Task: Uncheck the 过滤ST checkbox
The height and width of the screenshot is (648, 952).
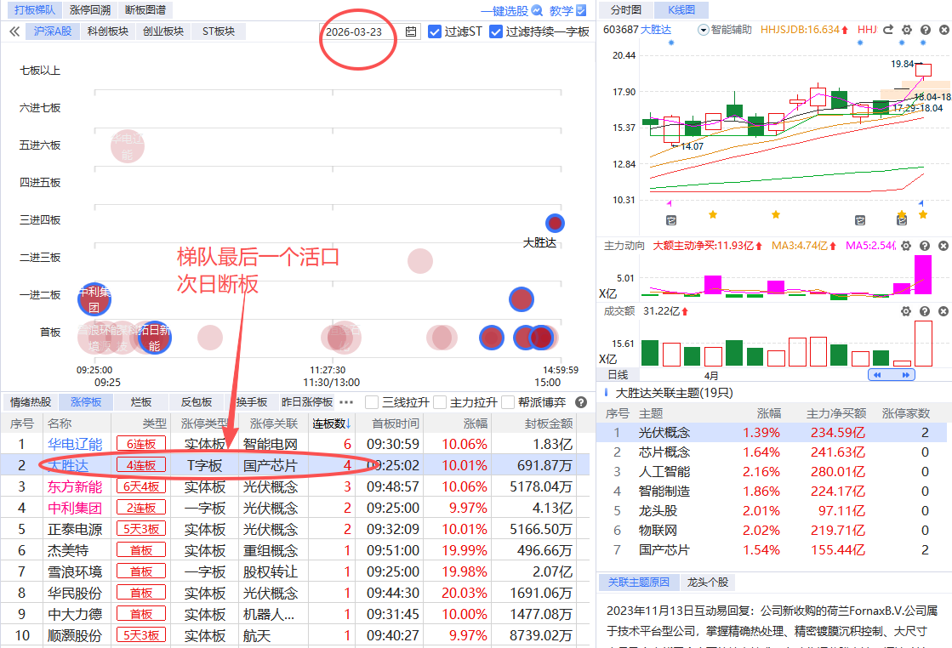Action: point(435,31)
